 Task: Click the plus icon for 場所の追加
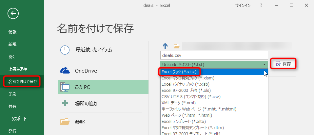(x=65, y=103)
